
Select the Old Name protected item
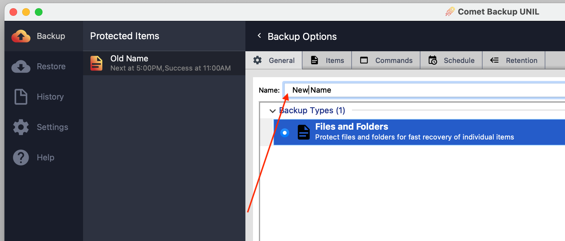[x=164, y=63]
